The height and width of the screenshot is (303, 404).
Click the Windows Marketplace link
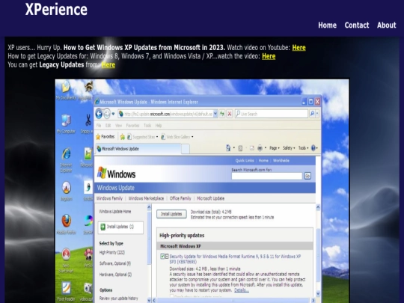coord(146,198)
